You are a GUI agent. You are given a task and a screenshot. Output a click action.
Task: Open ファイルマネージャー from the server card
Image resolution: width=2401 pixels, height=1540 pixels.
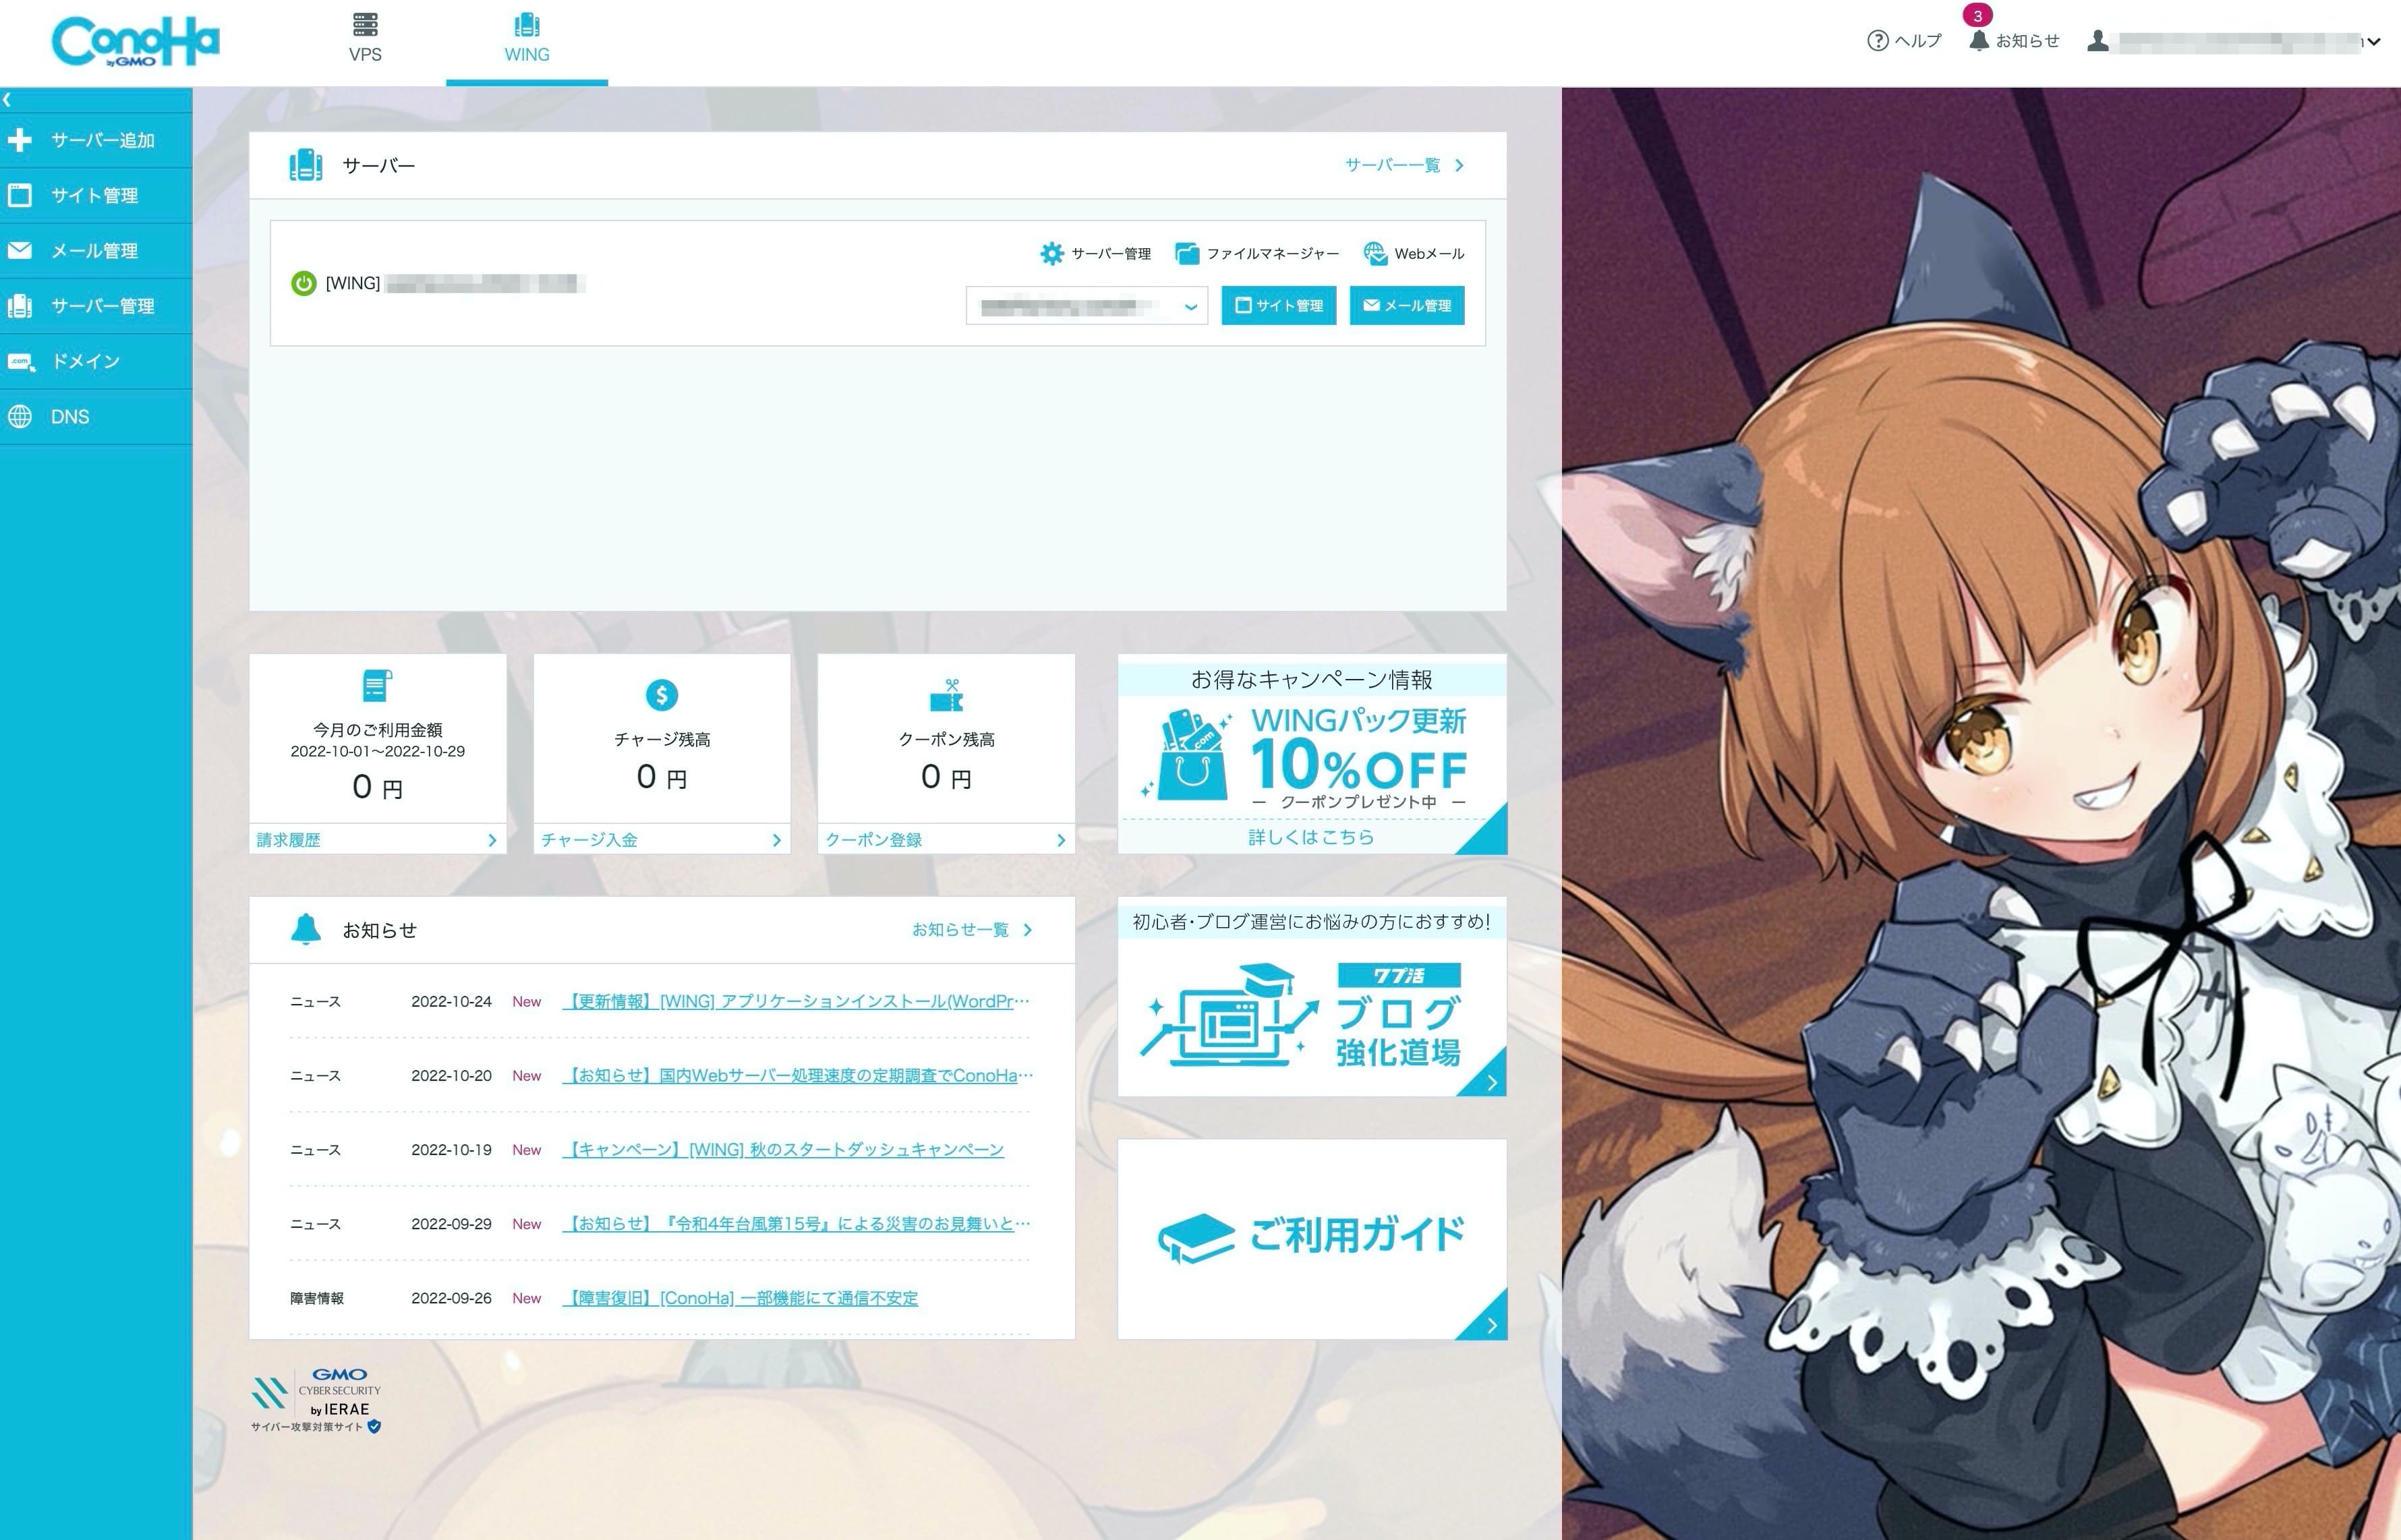coord(1257,254)
